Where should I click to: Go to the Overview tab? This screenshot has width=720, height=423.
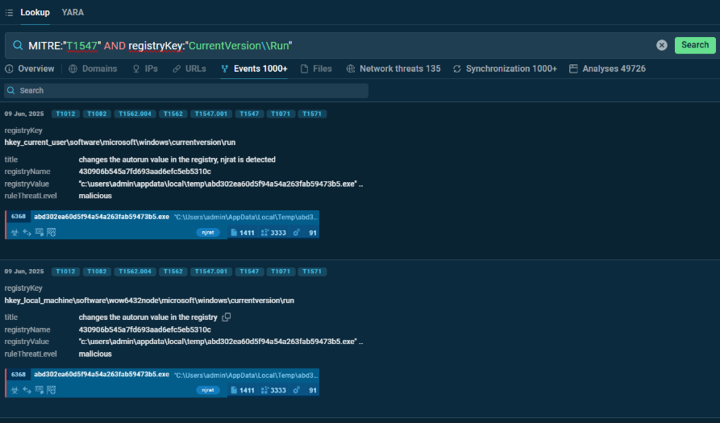point(30,69)
